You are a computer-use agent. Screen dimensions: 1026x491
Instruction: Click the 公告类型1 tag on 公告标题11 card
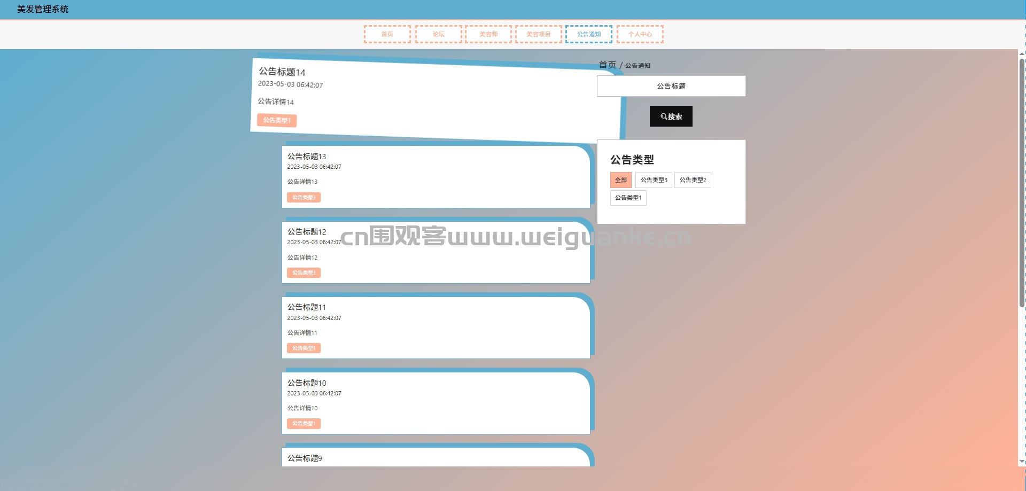(304, 348)
